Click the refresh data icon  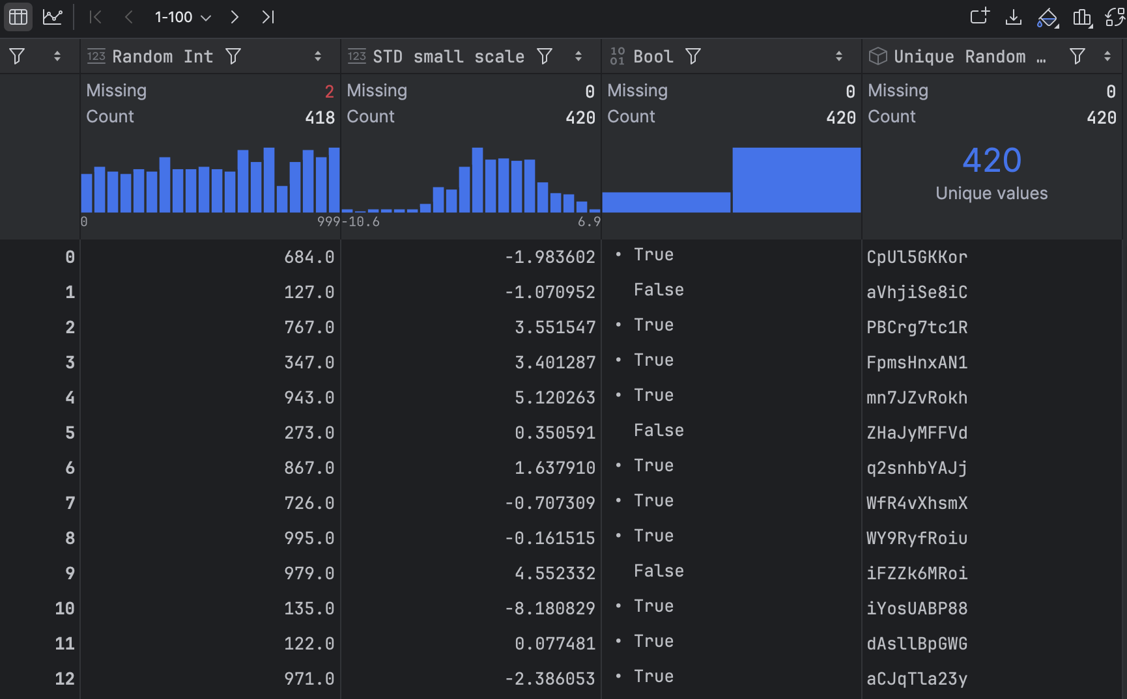click(1115, 17)
